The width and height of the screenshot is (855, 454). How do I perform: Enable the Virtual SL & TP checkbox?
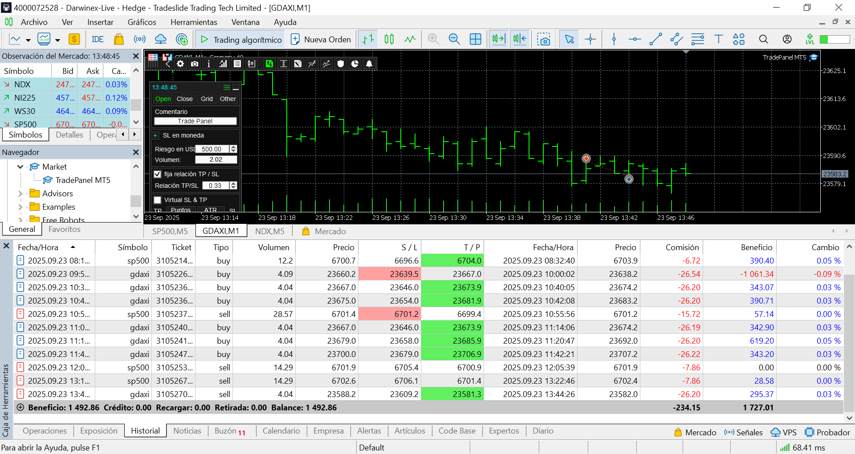(x=158, y=200)
